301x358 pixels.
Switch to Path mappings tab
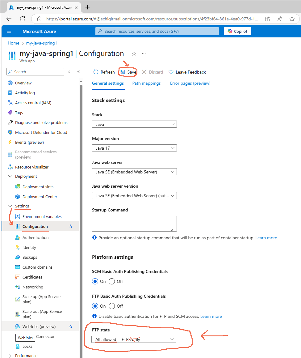[146, 83]
